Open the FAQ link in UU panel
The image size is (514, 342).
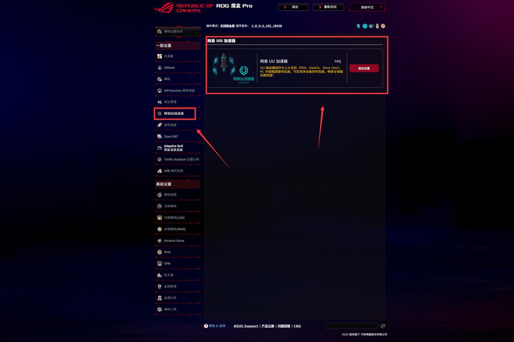tap(338, 61)
